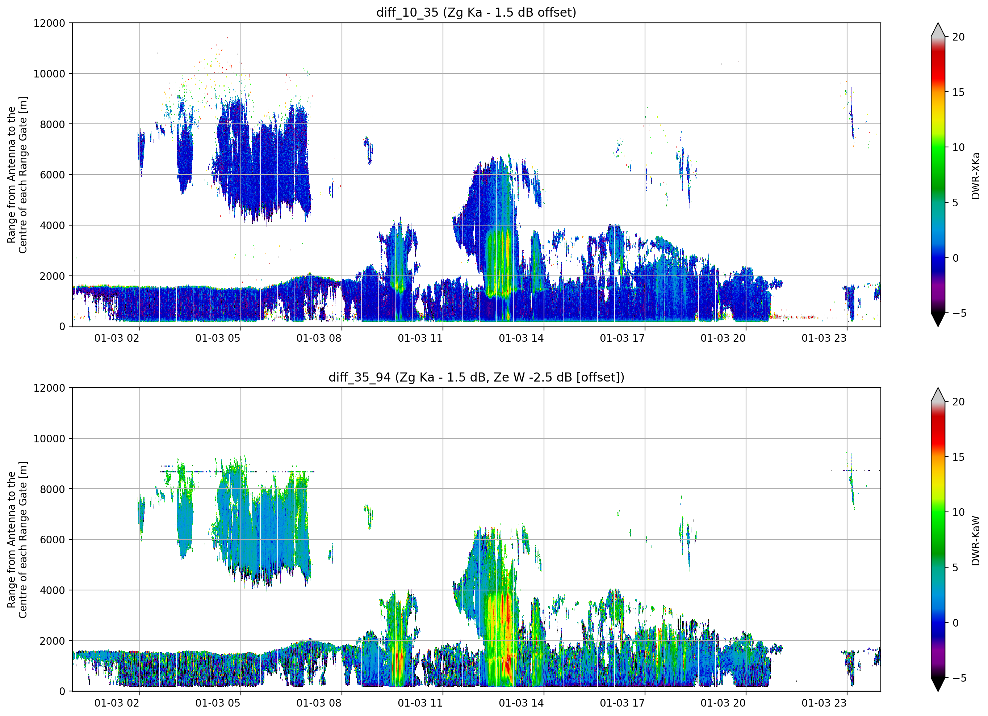988x716 pixels.
Task: Click the DWR-KaW colorbar label
Action: (x=975, y=540)
